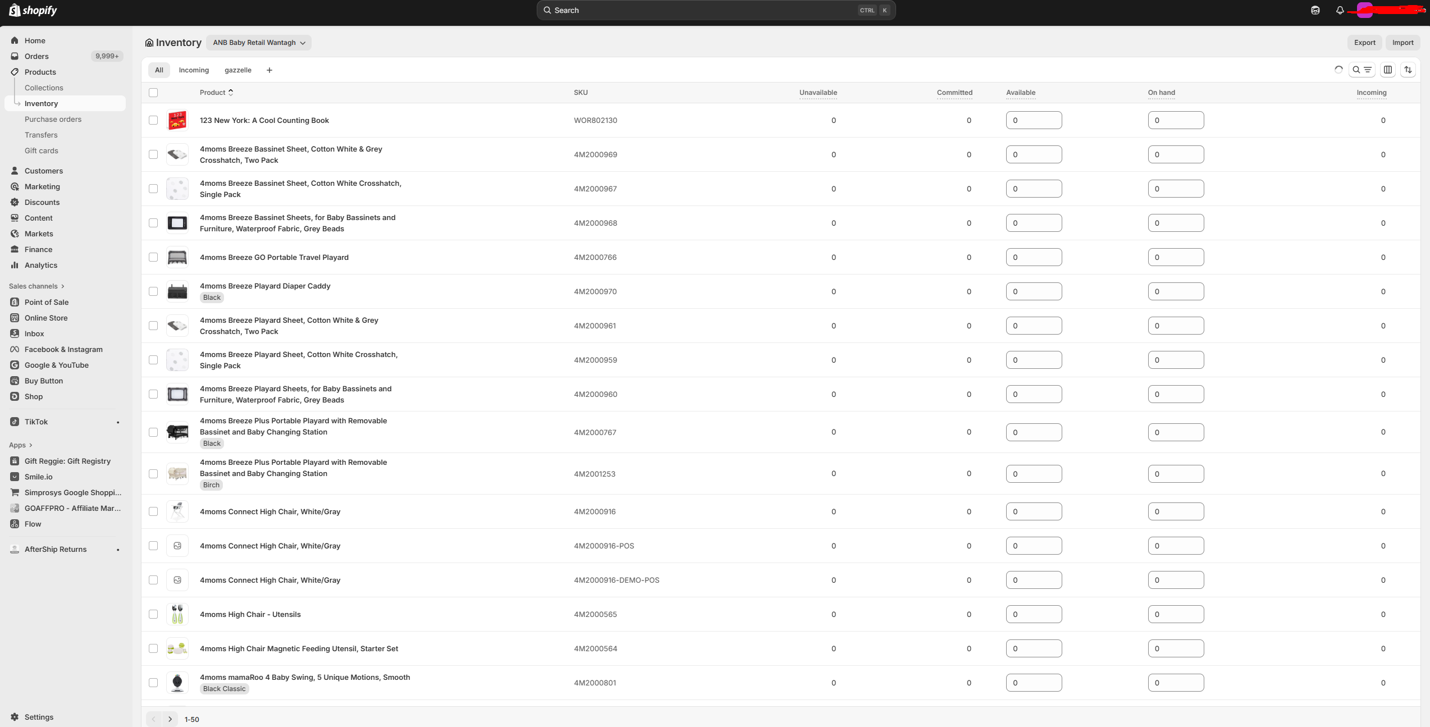1430x727 pixels.
Task: Open Transfers in the sidebar
Action: 41,135
